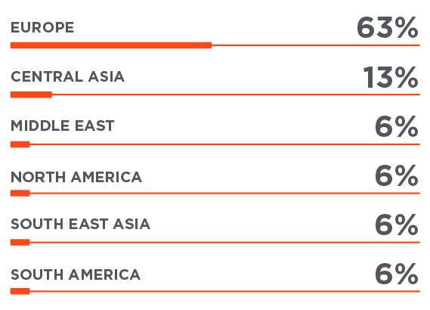This screenshot has width=430, height=310.
Task: Select the Central Asia progress bar fill
Action: (x=31, y=95)
